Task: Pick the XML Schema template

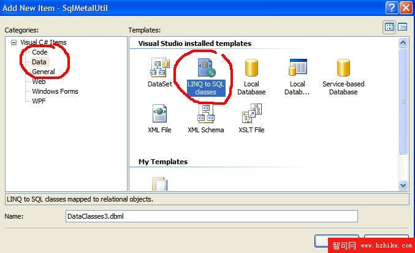Action: (205, 119)
